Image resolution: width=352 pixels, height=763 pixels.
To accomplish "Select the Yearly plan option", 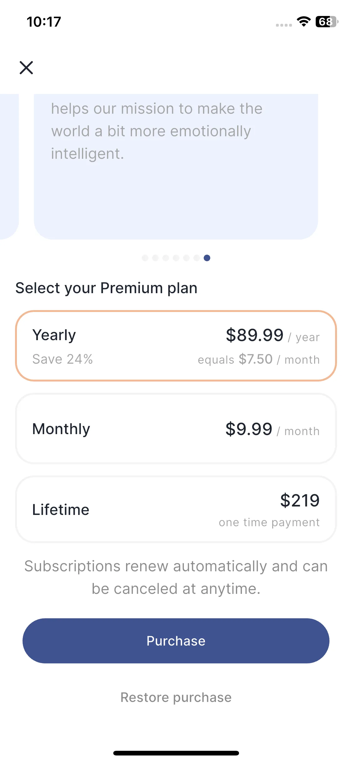I will pos(176,346).
